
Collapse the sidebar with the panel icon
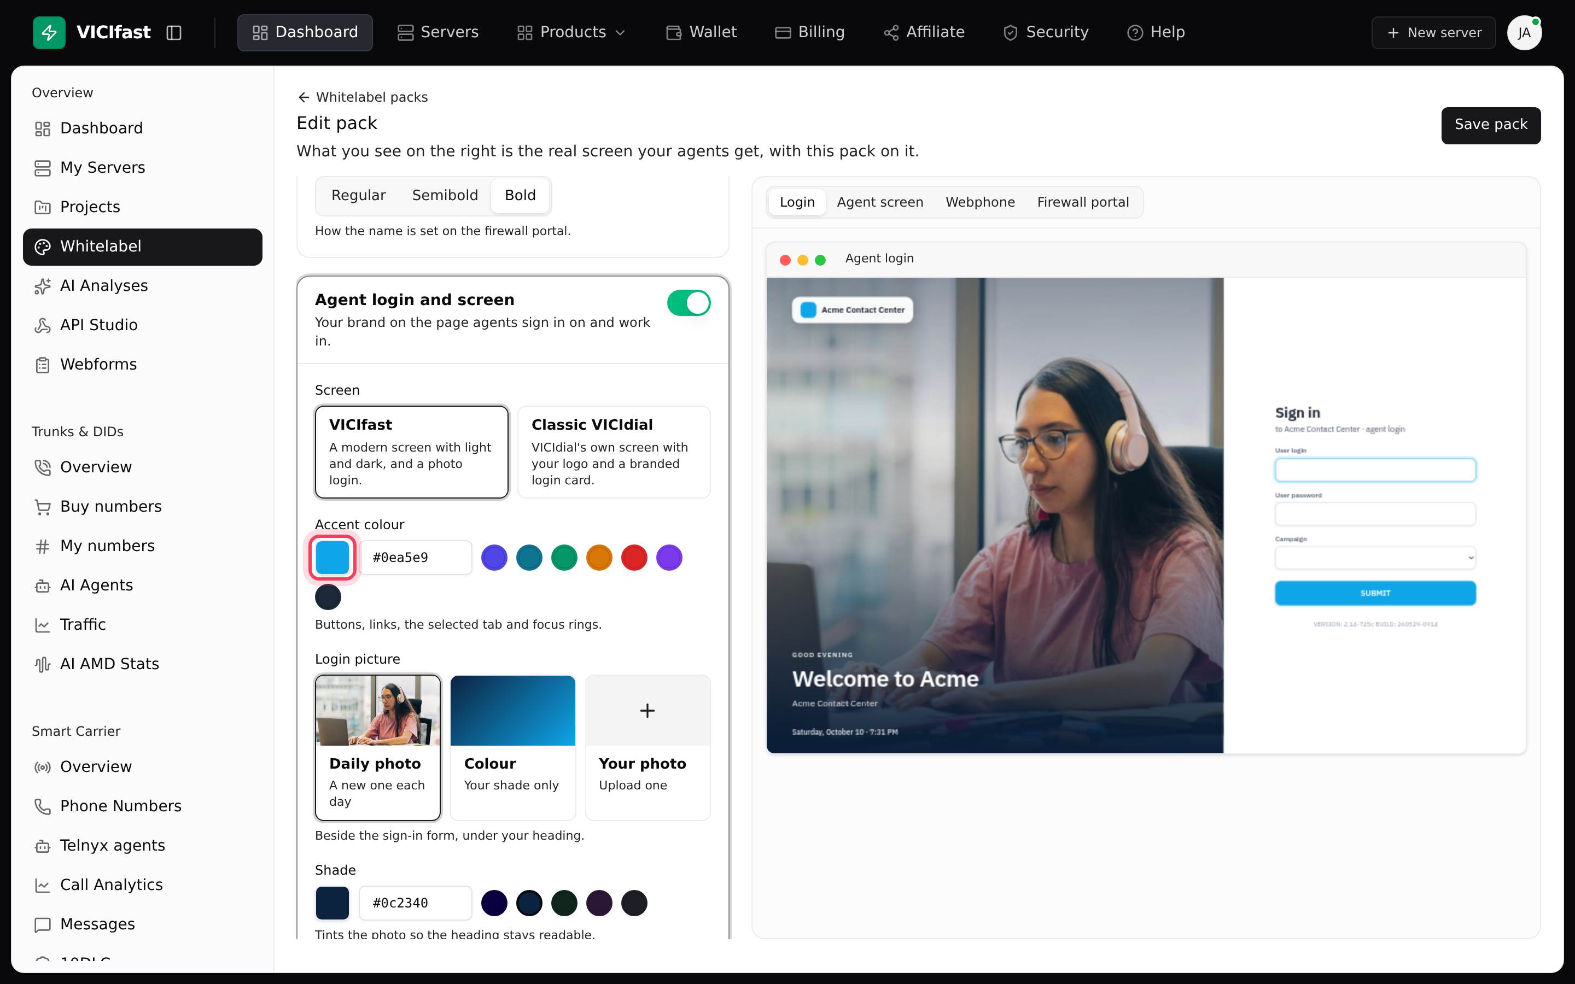click(x=174, y=33)
